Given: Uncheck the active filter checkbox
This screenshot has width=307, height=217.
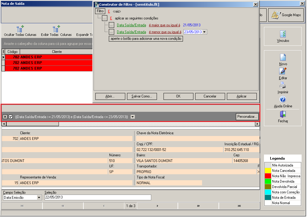Looking at the screenshot, I should 10,117.
